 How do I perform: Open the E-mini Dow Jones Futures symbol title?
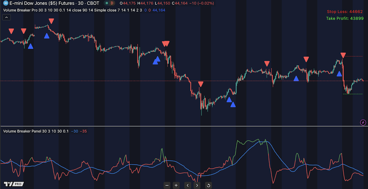click(x=55, y=3)
